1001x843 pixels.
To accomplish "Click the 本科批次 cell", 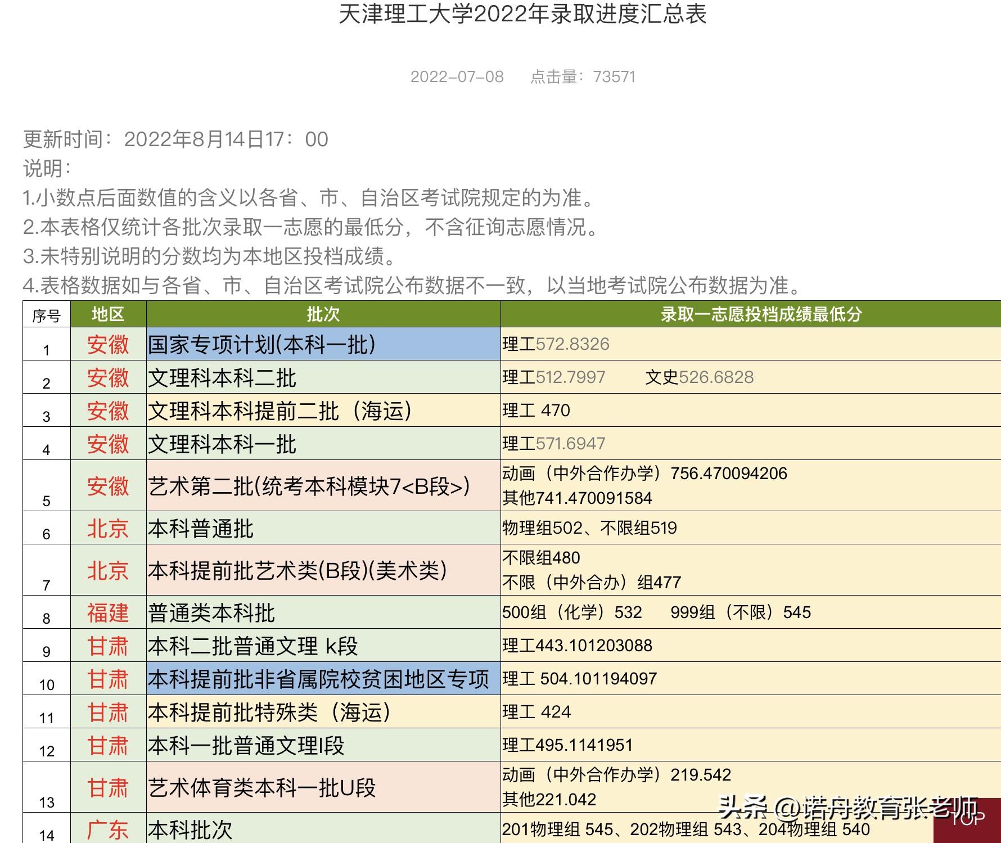I will pyautogui.click(x=323, y=829).
